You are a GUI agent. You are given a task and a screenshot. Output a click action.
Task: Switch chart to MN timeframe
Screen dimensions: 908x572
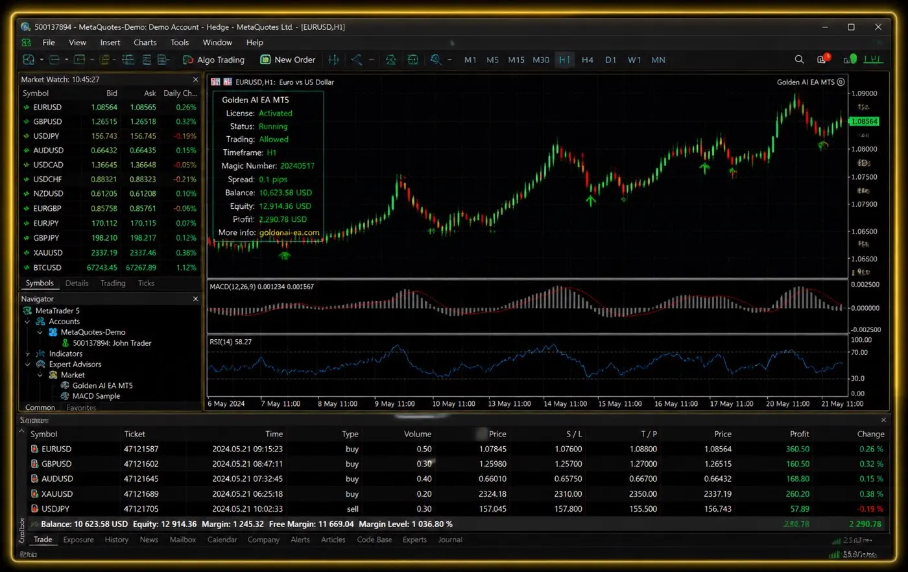[x=658, y=60]
